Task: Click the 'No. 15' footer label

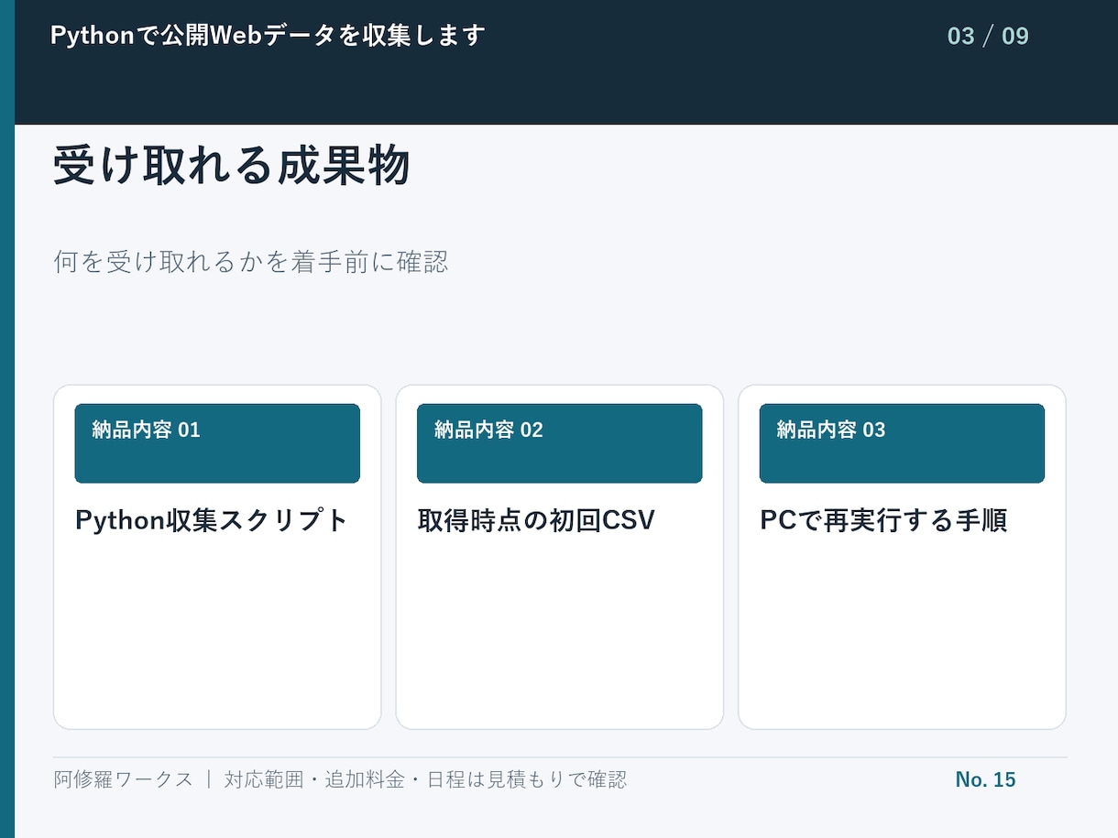Action: [x=985, y=779]
